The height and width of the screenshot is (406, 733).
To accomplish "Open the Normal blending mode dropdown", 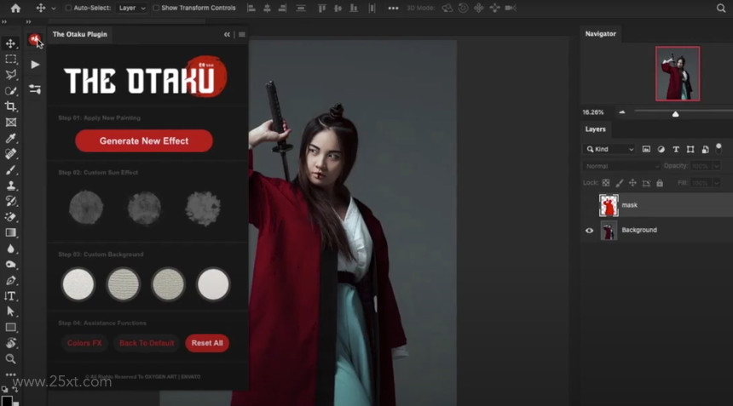I will 621,166.
